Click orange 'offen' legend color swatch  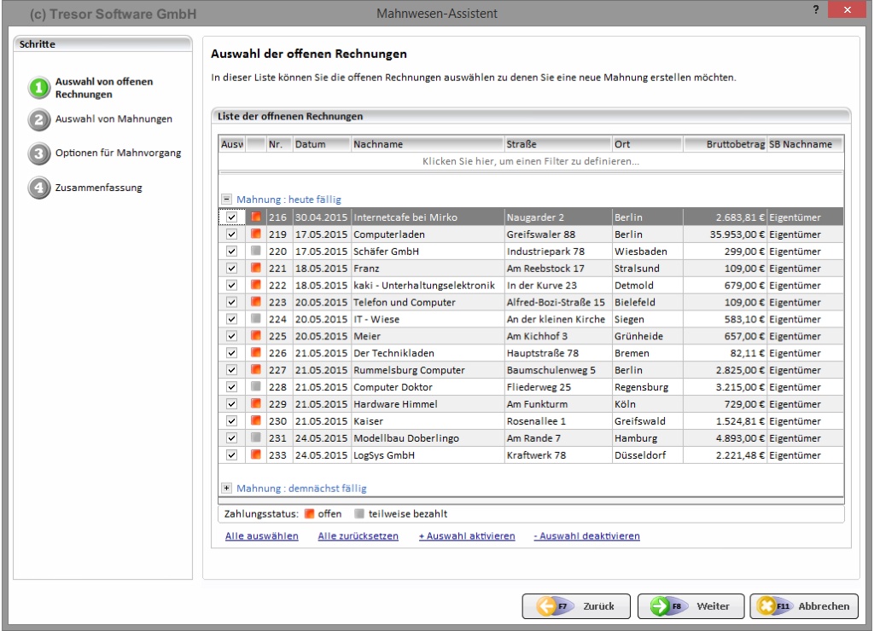click(310, 514)
